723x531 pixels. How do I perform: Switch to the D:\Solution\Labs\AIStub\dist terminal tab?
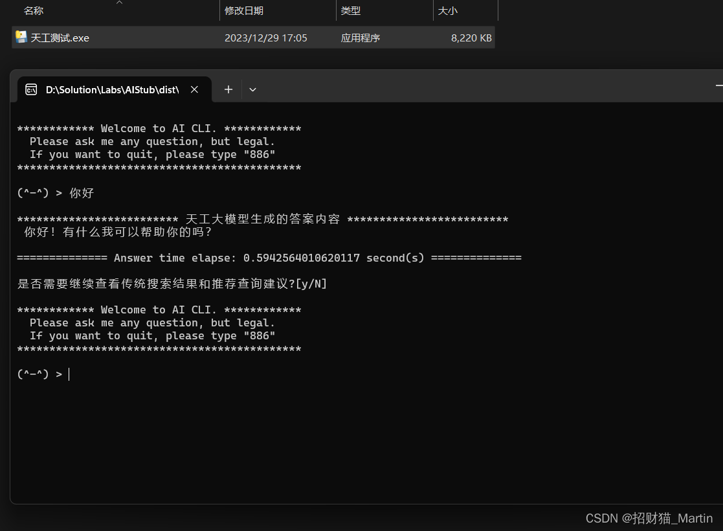115,89
